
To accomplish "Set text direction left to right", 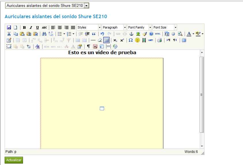I will point(169,40).
